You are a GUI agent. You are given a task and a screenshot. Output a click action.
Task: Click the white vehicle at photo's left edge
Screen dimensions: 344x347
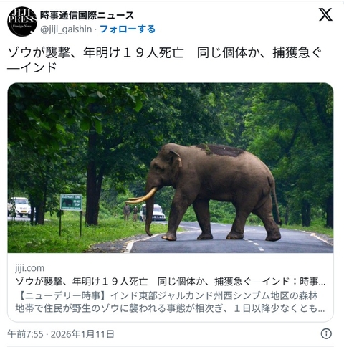[x=19, y=206]
